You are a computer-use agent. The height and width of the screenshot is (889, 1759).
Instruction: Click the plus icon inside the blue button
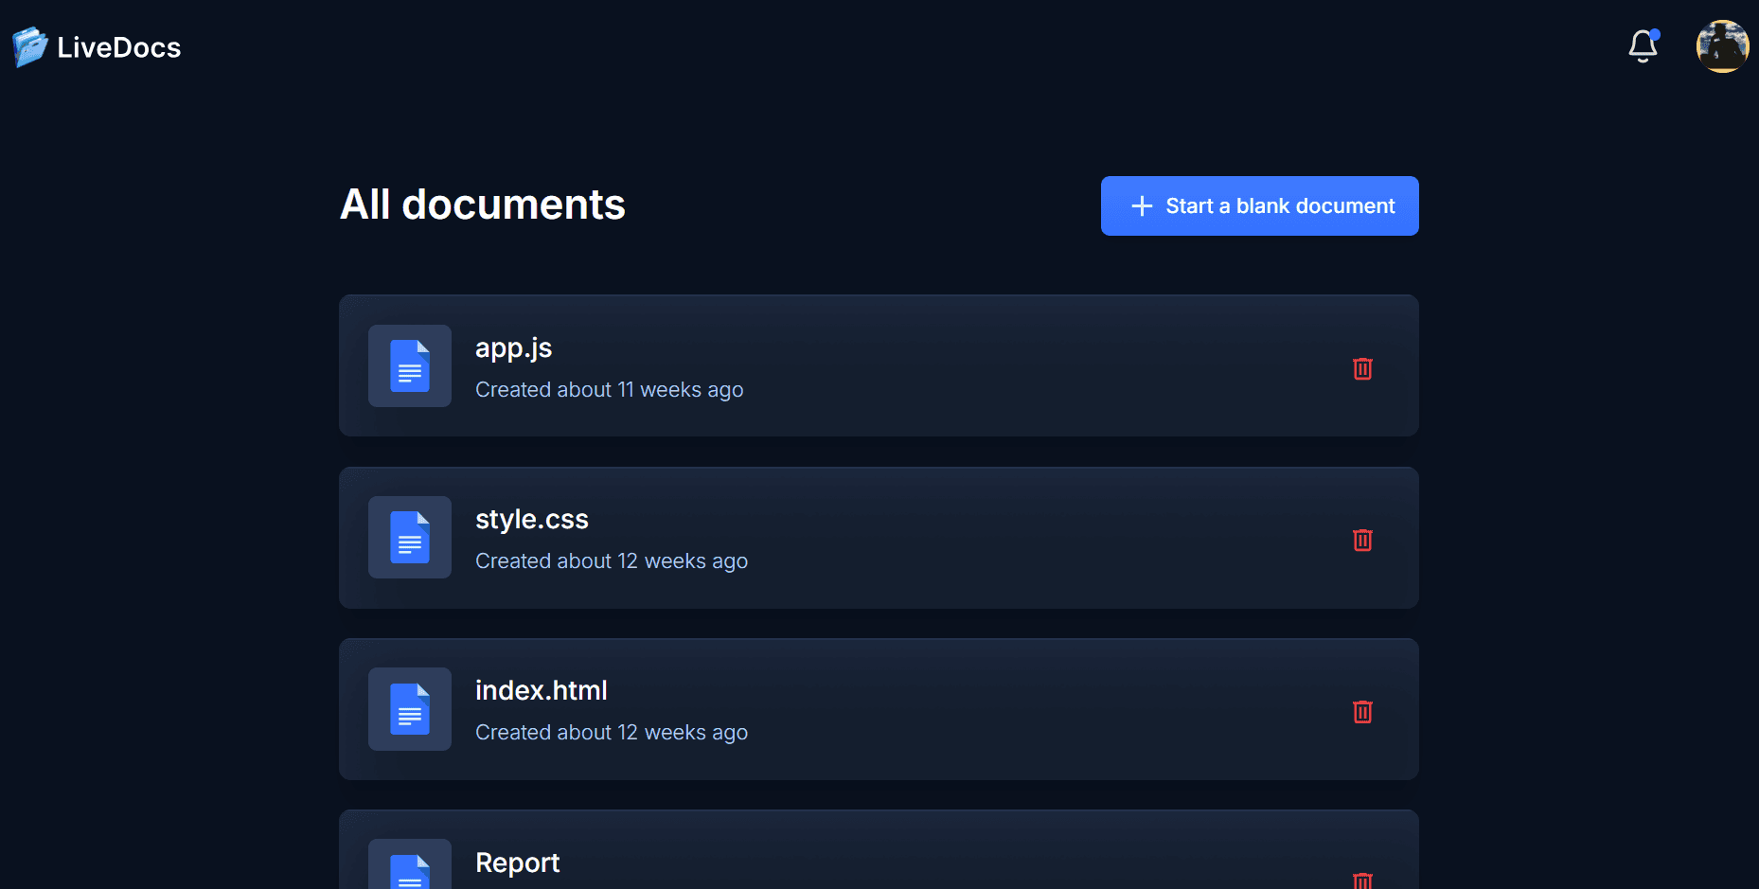pos(1141,205)
